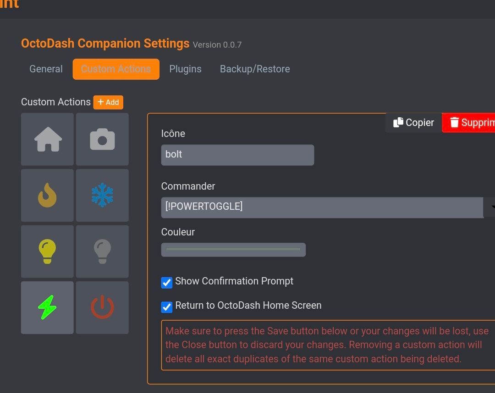The width and height of the screenshot is (495, 393).
Task: Select the yellow lightbulb action icon
Action: coord(48,251)
